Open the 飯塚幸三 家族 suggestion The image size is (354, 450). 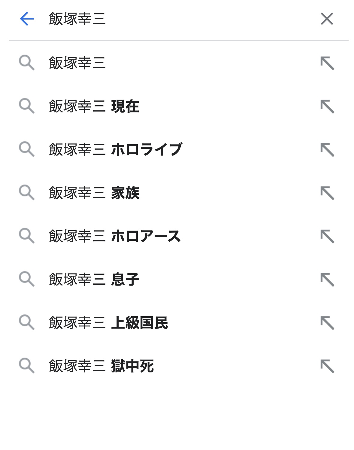[x=94, y=193]
